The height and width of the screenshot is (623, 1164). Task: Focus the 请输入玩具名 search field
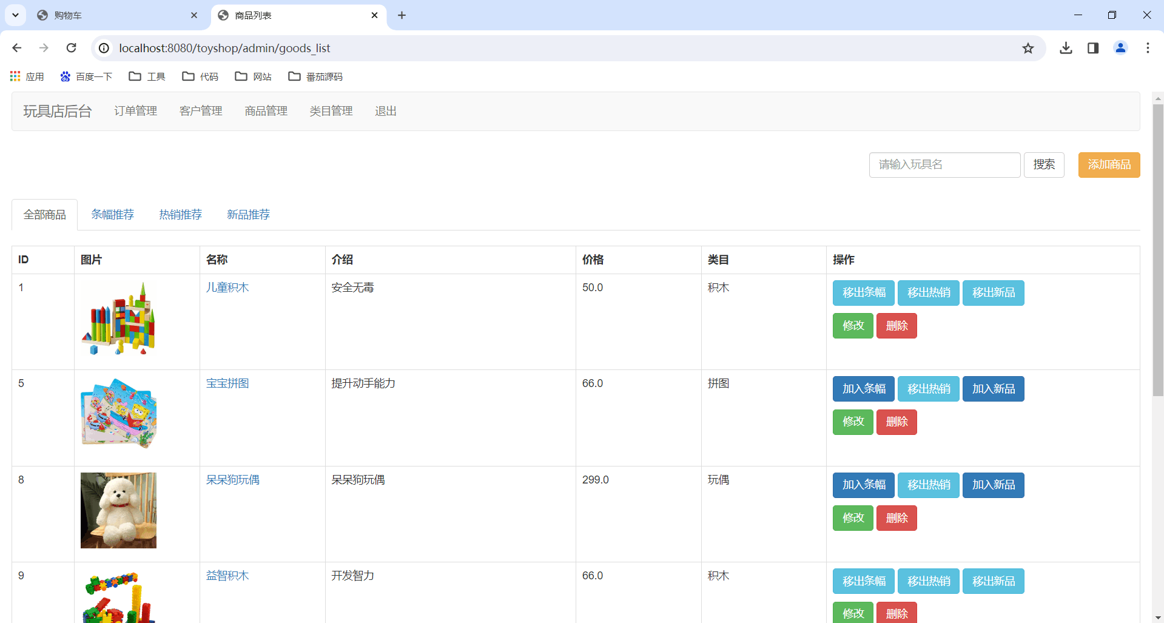point(944,165)
